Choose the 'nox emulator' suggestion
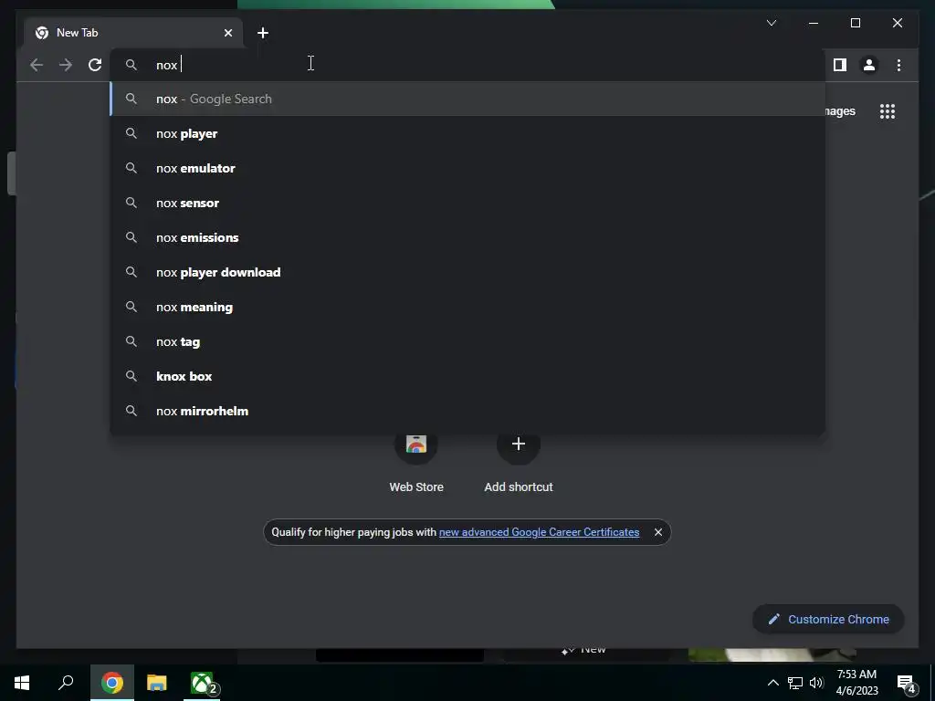The image size is (935, 701). click(x=467, y=168)
